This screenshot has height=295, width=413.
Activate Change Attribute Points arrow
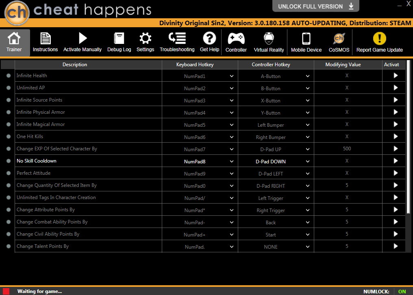(x=396, y=210)
